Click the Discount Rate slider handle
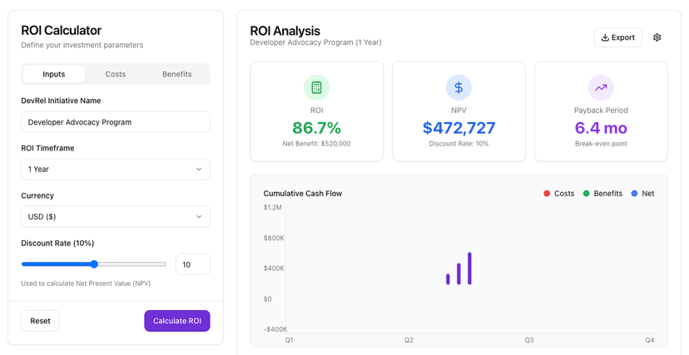Image resolution: width=689 pixels, height=355 pixels. click(x=94, y=264)
